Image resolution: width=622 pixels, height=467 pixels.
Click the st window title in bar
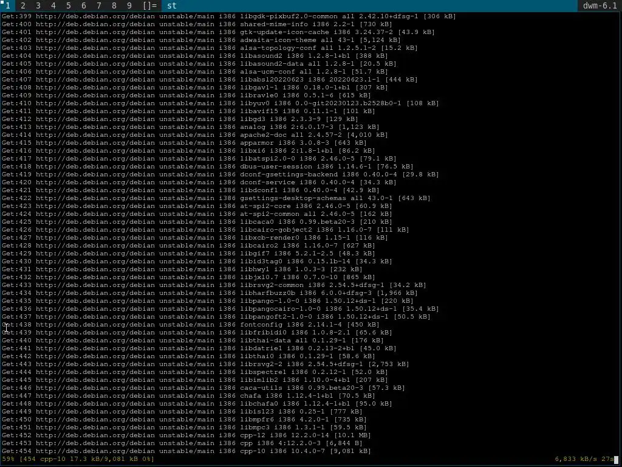(x=172, y=5)
